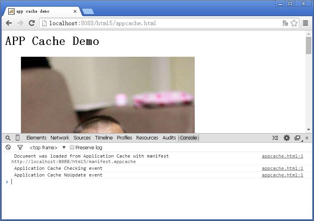Switch to the Network panel
The image size is (314, 221).
click(60, 137)
